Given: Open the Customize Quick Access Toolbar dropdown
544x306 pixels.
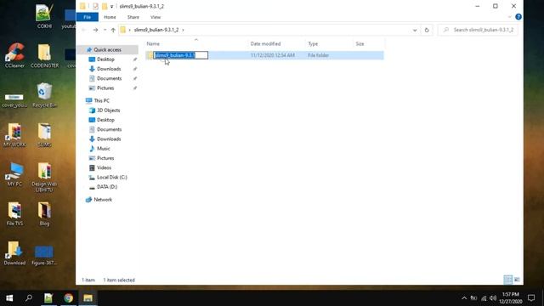Looking at the screenshot, I should click(111, 7).
